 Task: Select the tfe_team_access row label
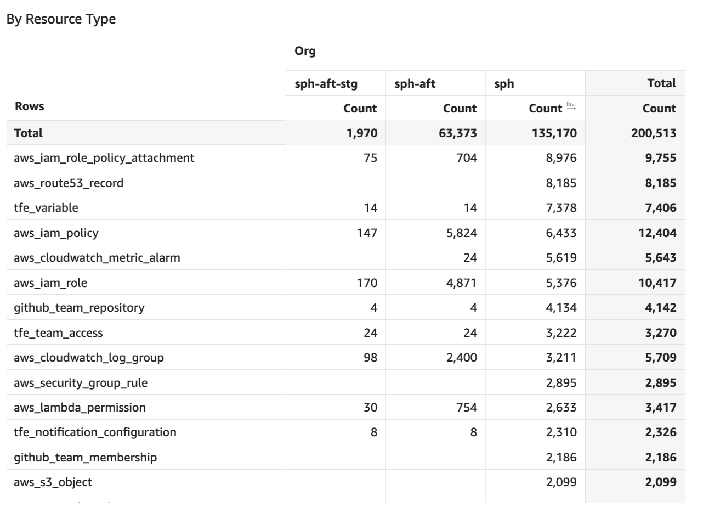58,333
